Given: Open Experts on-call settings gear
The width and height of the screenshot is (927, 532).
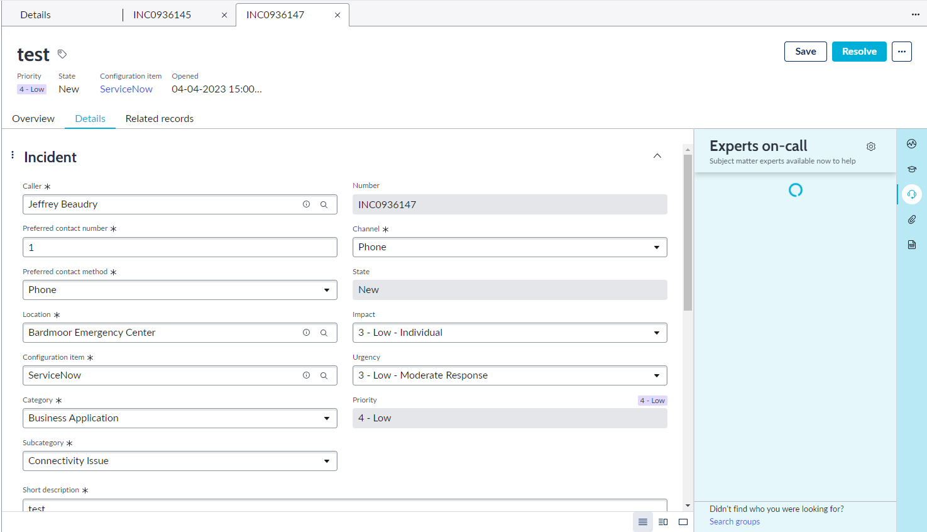Looking at the screenshot, I should [x=871, y=146].
